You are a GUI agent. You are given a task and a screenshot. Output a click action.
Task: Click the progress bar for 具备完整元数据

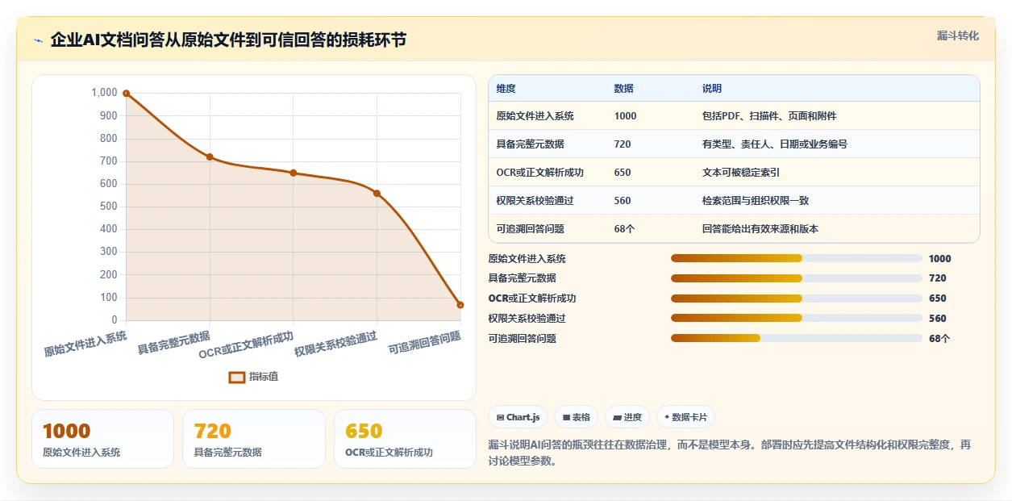coord(796,278)
